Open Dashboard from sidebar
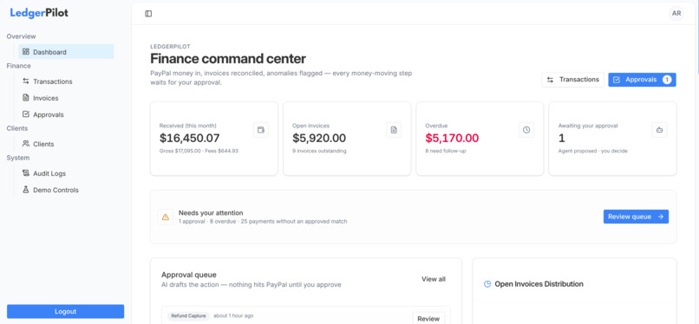This screenshot has width=699, height=324. (66, 52)
